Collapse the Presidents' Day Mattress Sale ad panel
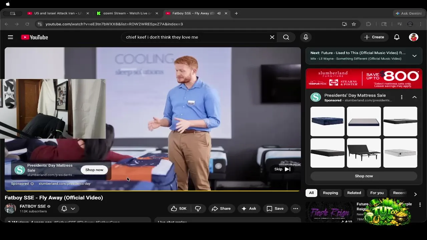Screen dimensions: 427x240 [x=414, y=97]
